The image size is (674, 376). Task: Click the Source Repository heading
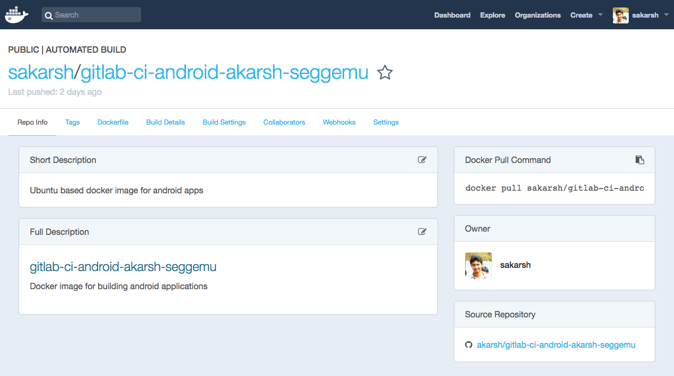[500, 315]
